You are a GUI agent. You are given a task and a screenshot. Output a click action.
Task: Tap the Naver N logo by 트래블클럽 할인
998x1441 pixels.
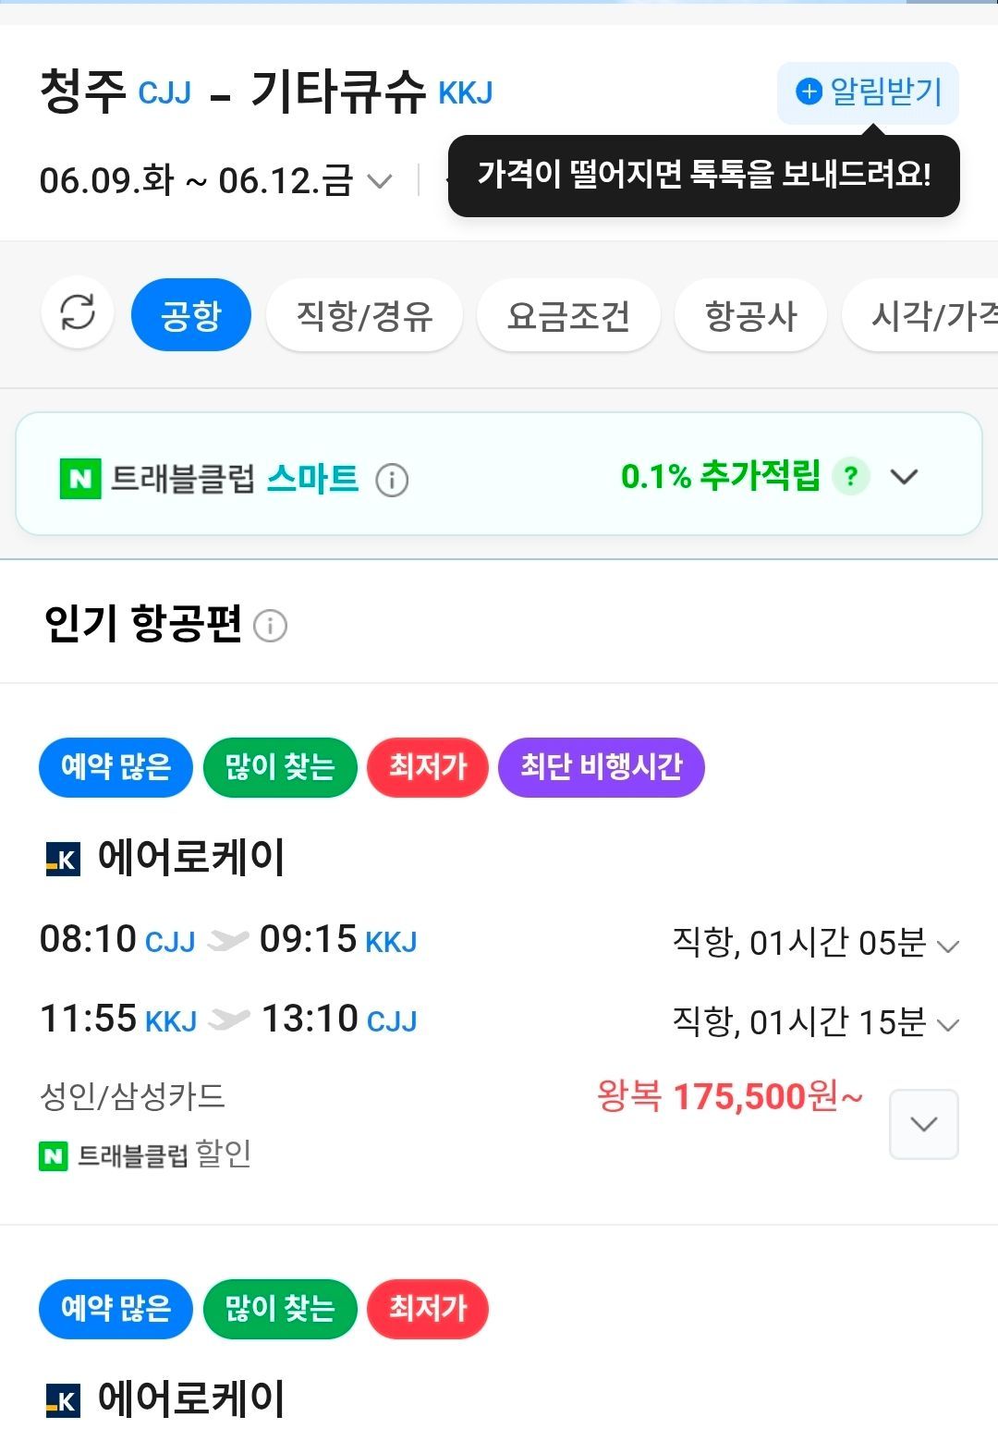[x=54, y=1155]
